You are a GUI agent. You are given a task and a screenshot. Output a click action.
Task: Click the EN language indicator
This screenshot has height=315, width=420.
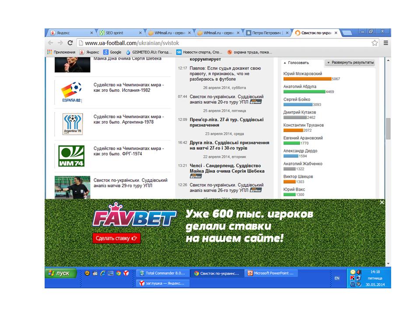click(337, 278)
